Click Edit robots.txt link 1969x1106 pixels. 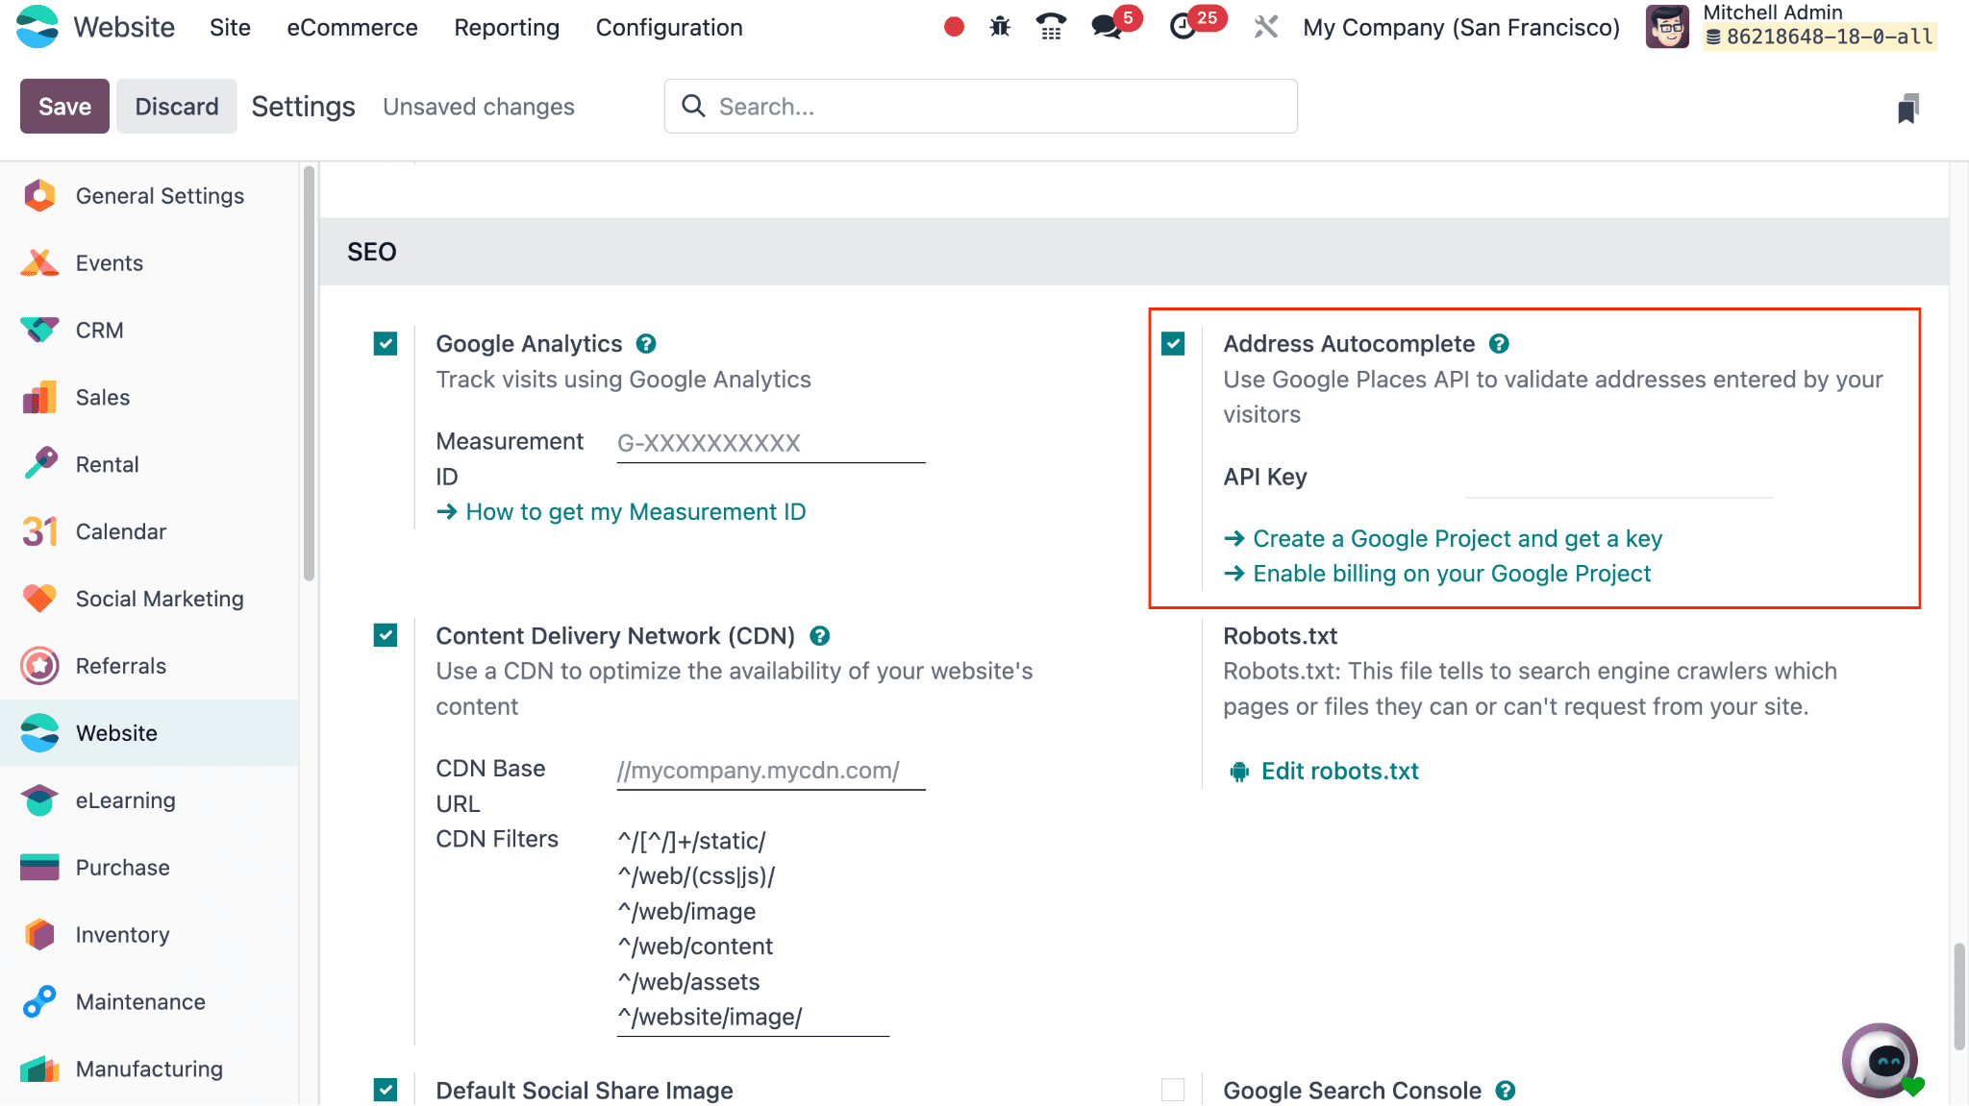point(1339,772)
